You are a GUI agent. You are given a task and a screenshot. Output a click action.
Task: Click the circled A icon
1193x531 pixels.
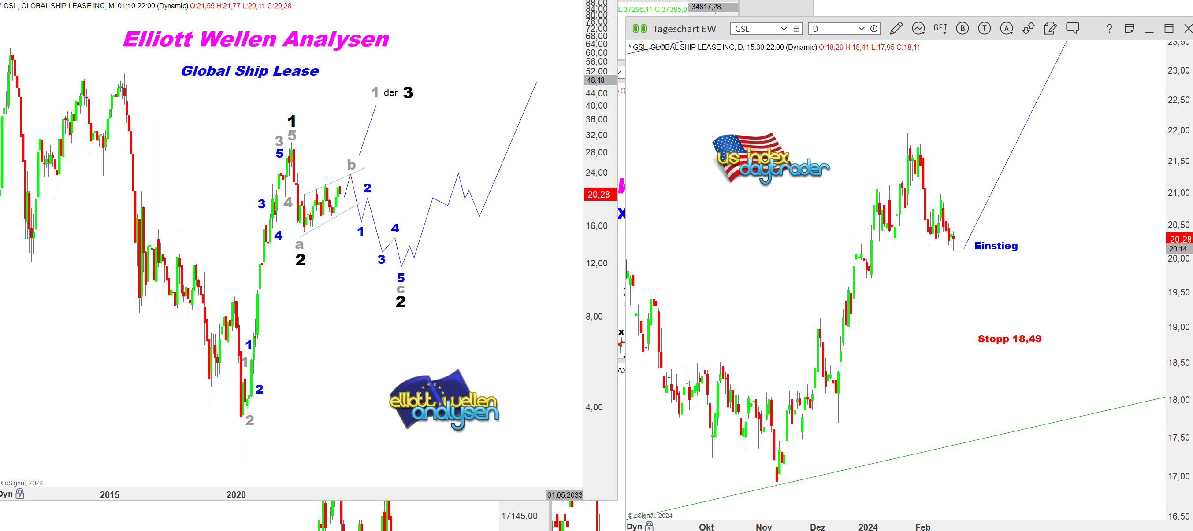pyautogui.click(x=1006, y=29)
